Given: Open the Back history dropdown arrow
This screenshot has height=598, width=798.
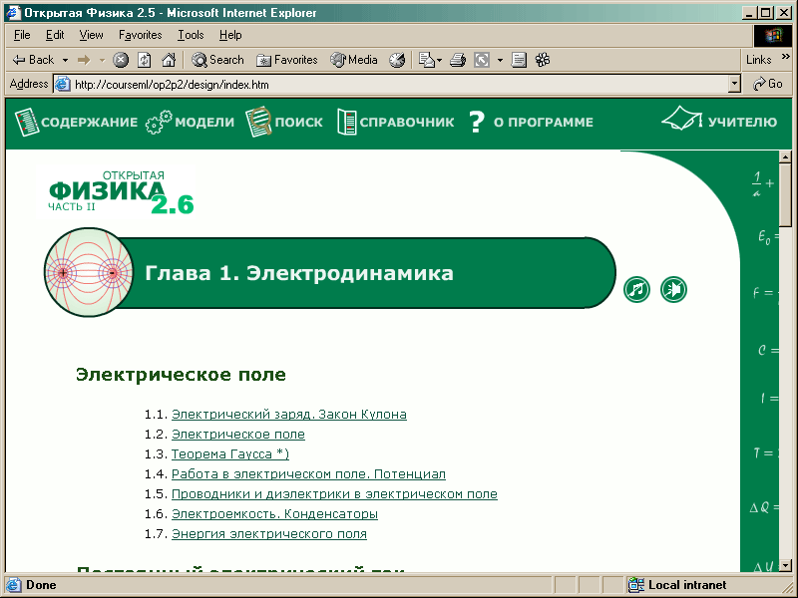Looking at the screenshot, I should pos(65,60).
